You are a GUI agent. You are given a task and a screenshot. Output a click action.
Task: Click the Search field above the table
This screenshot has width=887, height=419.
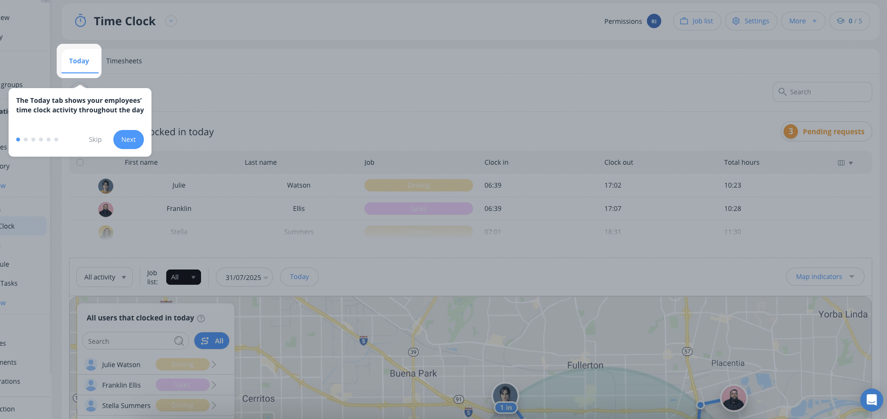click(822, 92)
